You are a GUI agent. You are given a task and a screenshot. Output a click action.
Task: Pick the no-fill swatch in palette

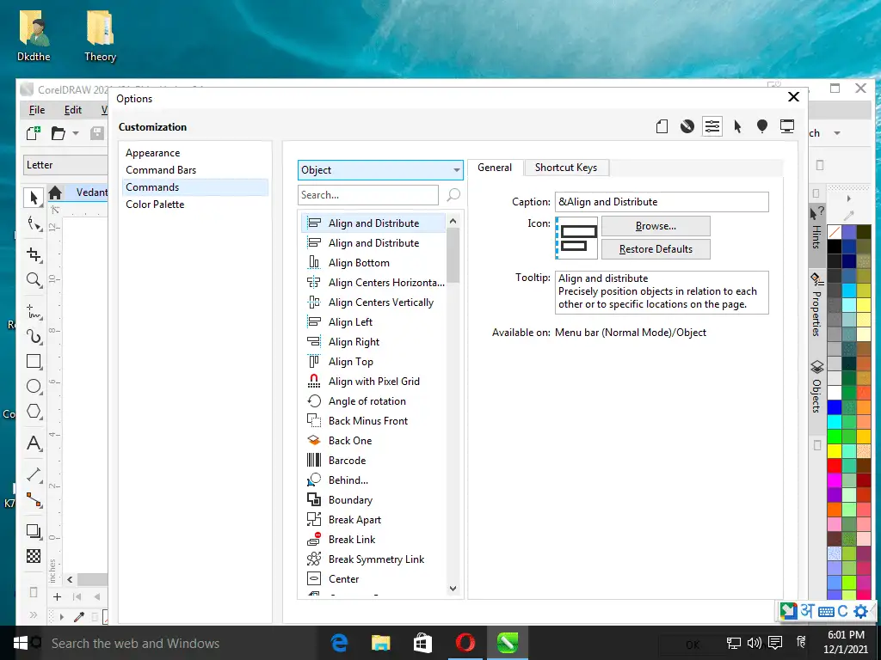pyautogui.click(x=835, y=231)
